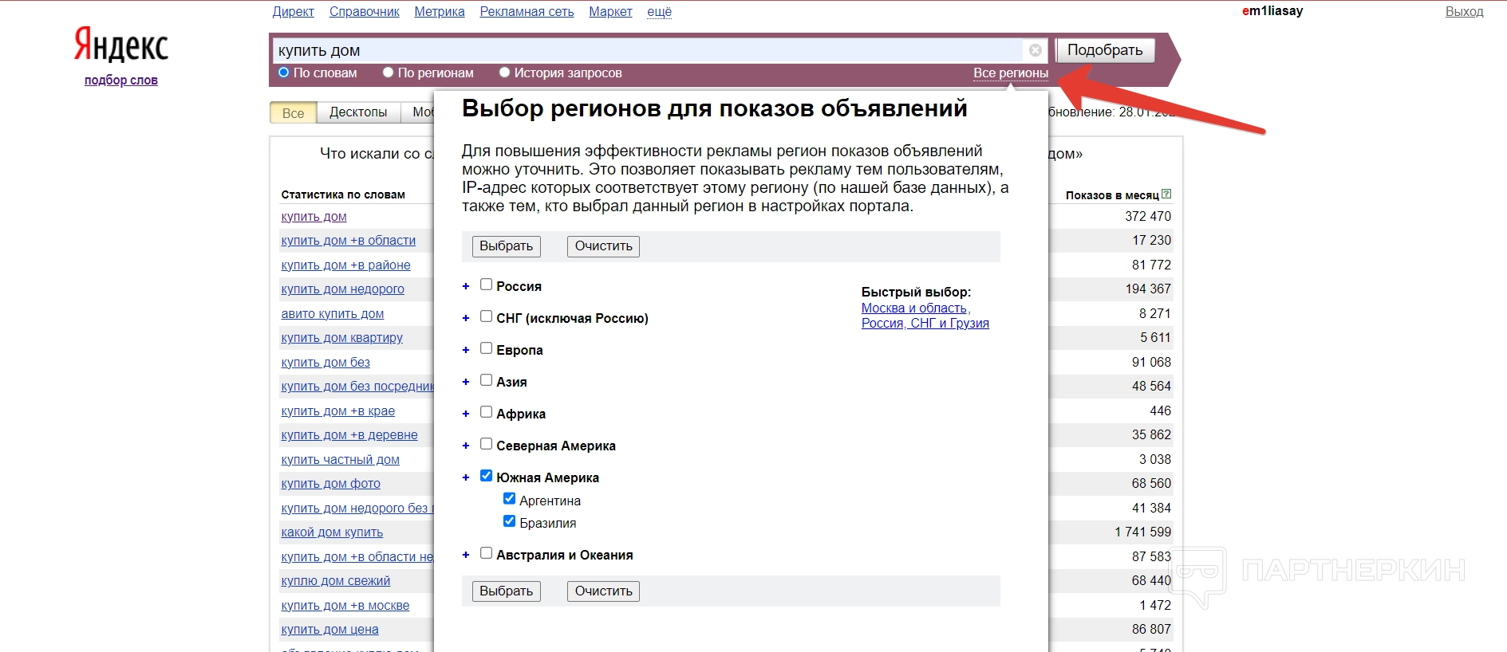Image resolution: width=1507 pixels, height=652 pixels.
Task: Open the ещё menu in top navigation
Action: pos(659,11)
